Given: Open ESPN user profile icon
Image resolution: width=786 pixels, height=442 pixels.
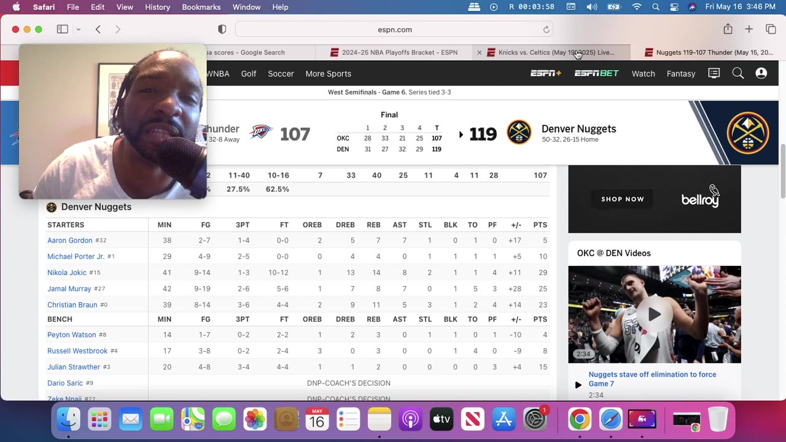Looking at the screenshot, I should pyautogui.click(x=761, y=73).
